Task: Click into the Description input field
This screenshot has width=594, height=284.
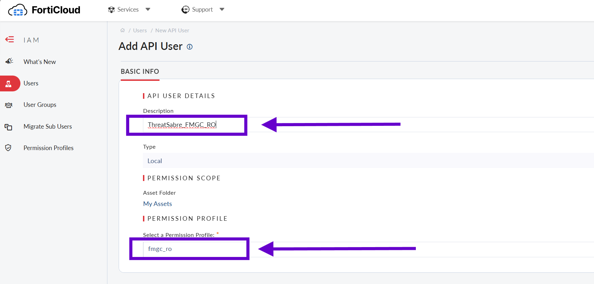Action: click(368, 125)
